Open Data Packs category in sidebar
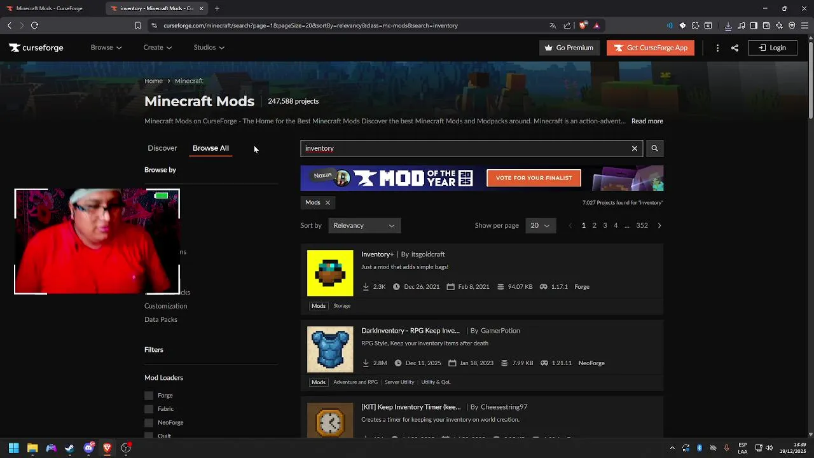 point(161,319)
